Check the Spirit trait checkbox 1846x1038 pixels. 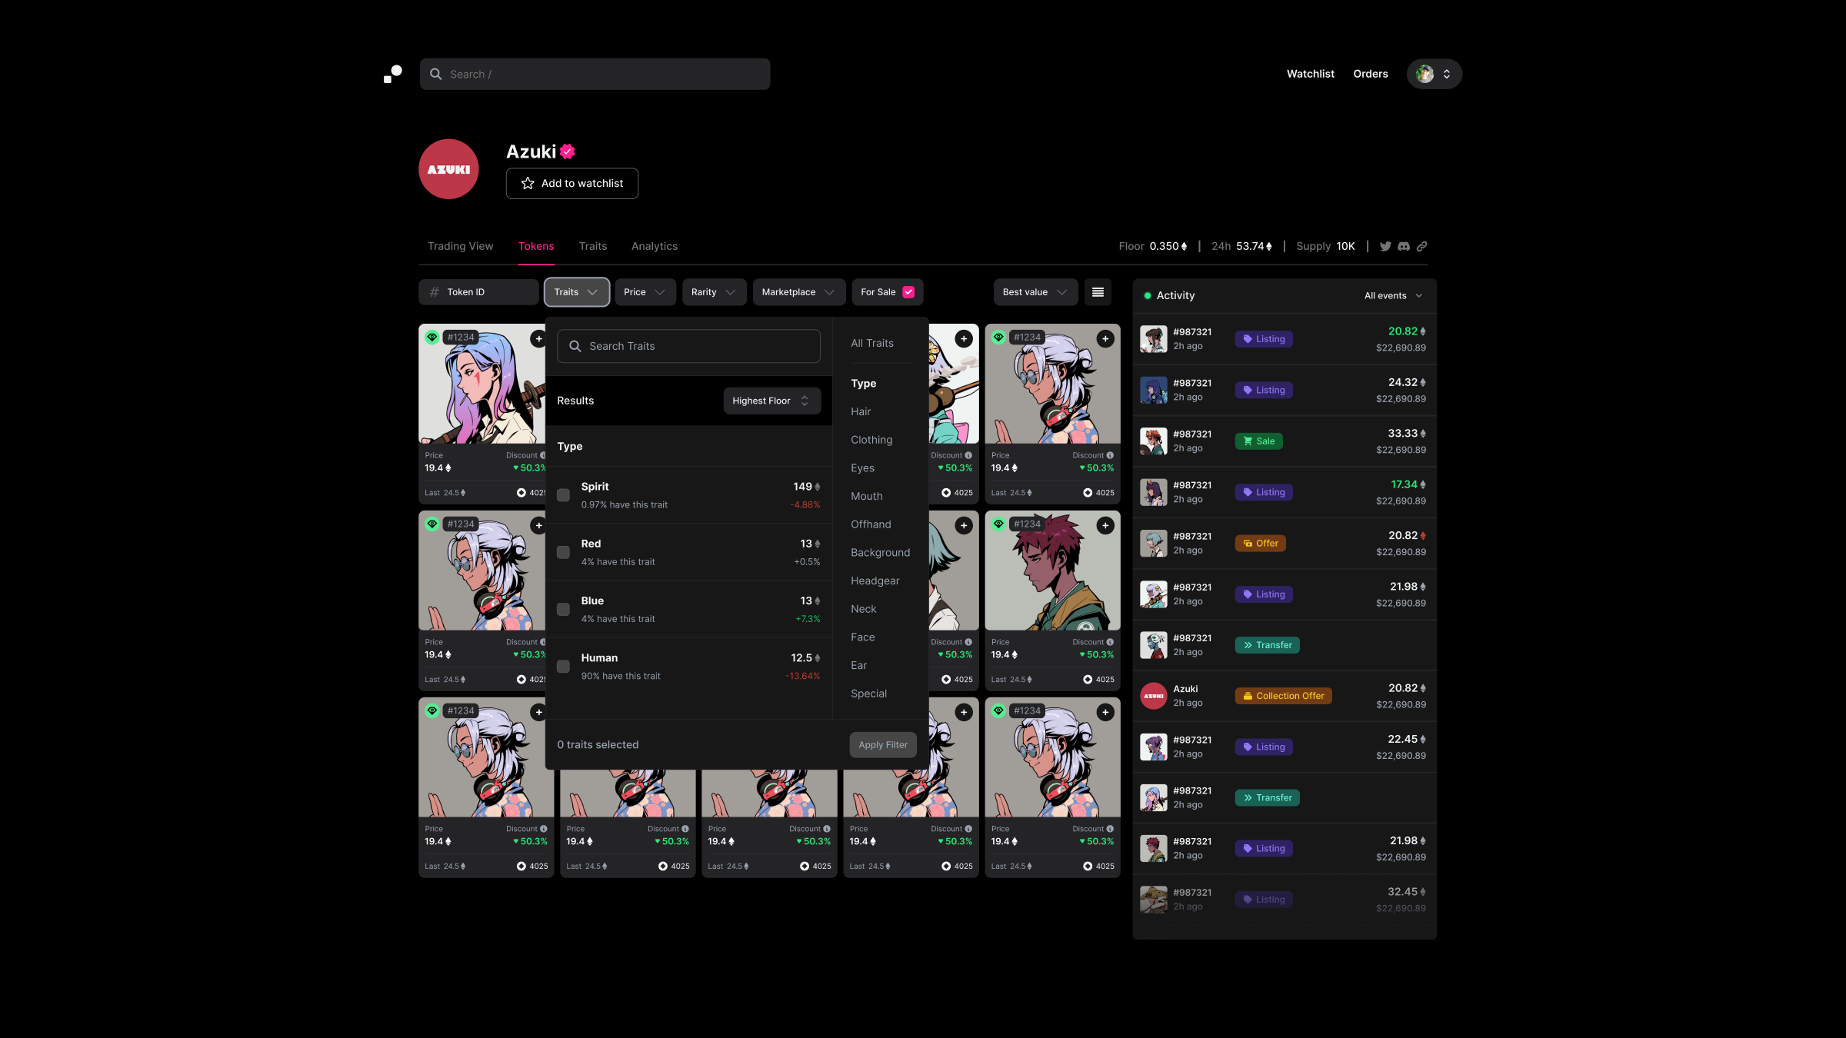[x=563, y=495]
